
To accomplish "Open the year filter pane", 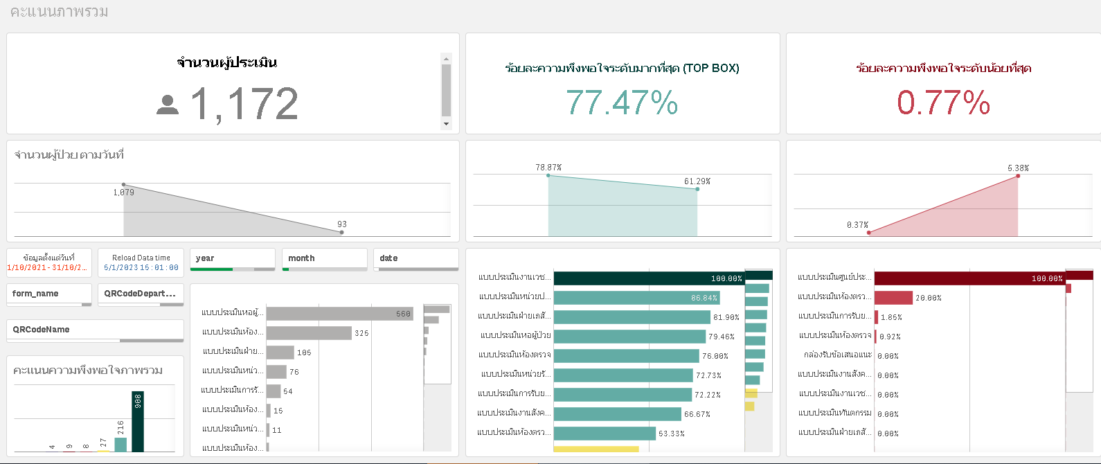I will [234, 258].
